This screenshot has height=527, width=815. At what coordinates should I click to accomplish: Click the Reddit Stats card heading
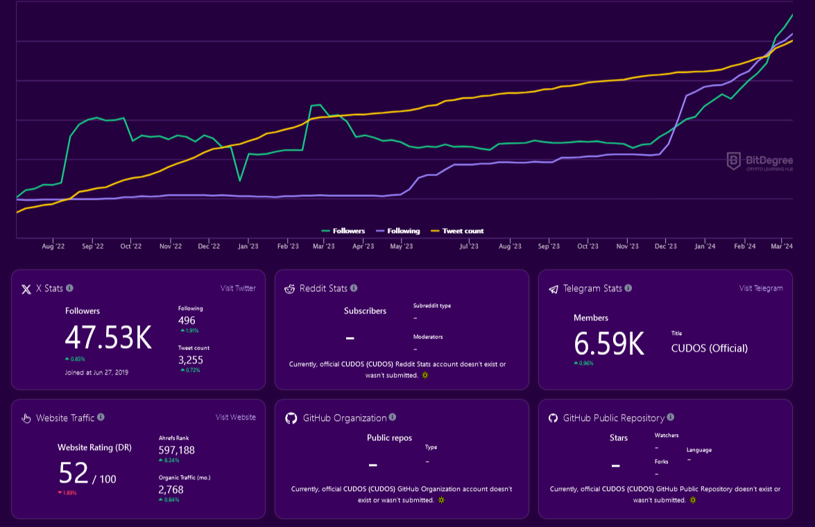coord(323,288)
